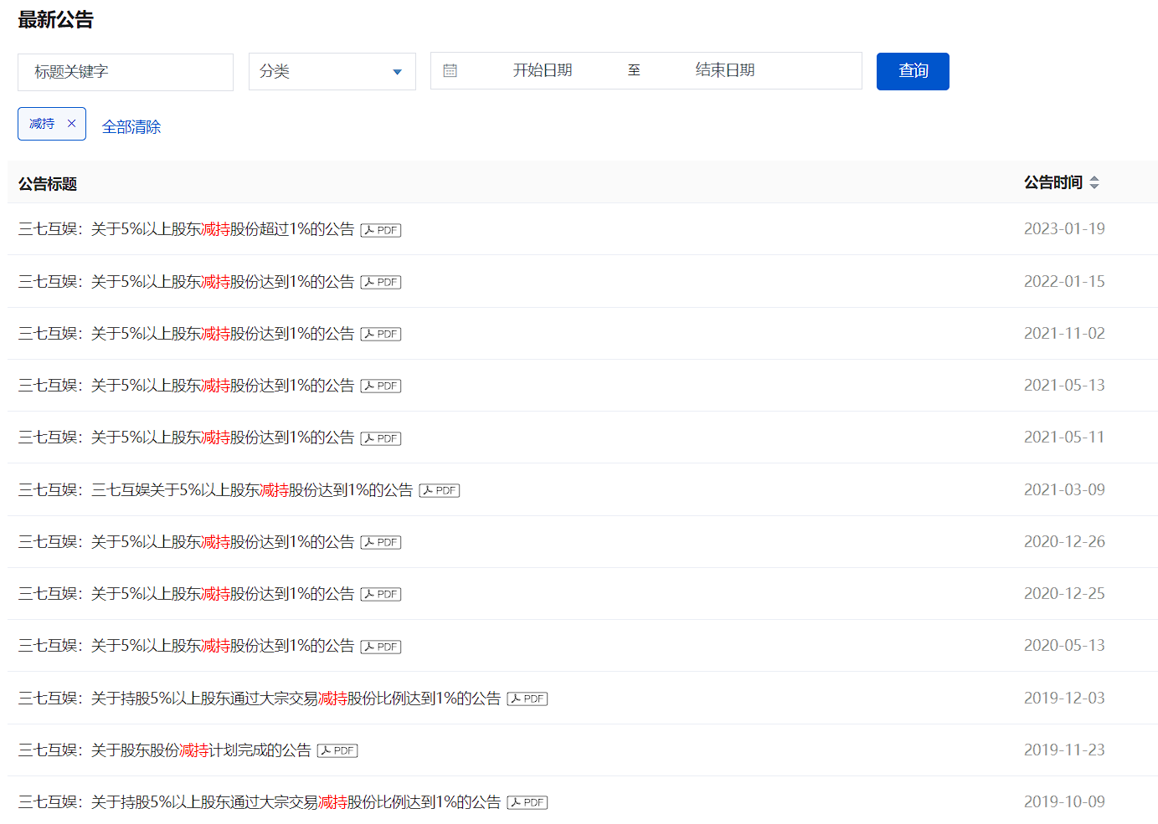The image size is (1158, 824).
Task: Open PDF icon for 2023-01-19 announcement
Action: pos(381,230)
